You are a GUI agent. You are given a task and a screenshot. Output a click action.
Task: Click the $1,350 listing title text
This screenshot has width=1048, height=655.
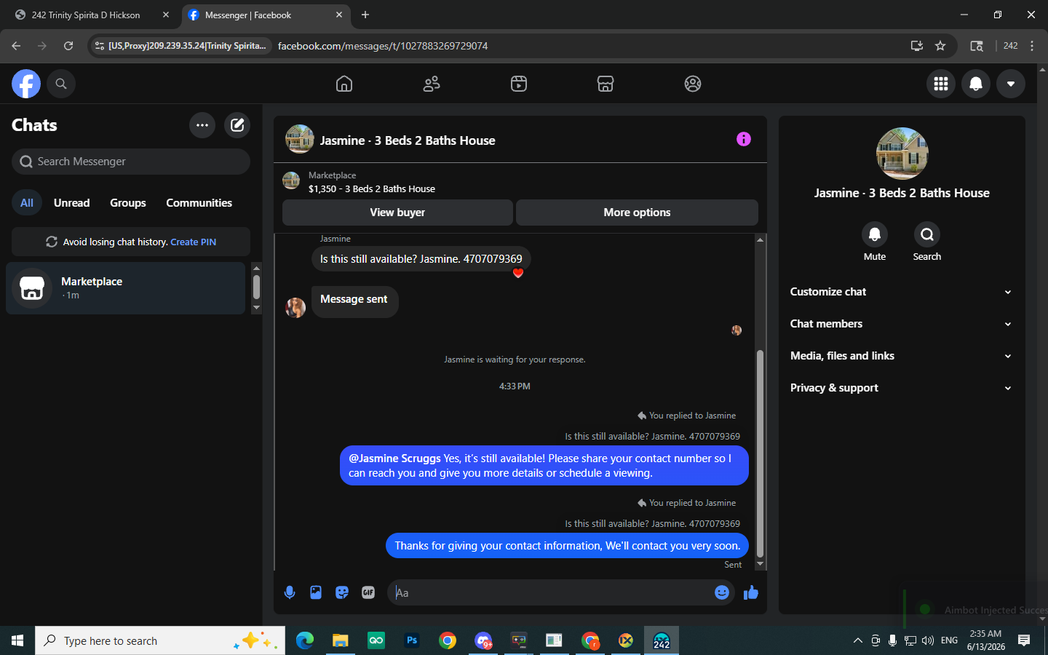372,189
